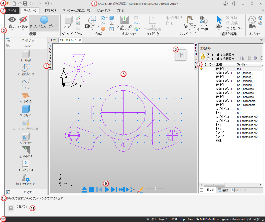
Task: Click the Solid step cube icon
Action: pos(26,109)
